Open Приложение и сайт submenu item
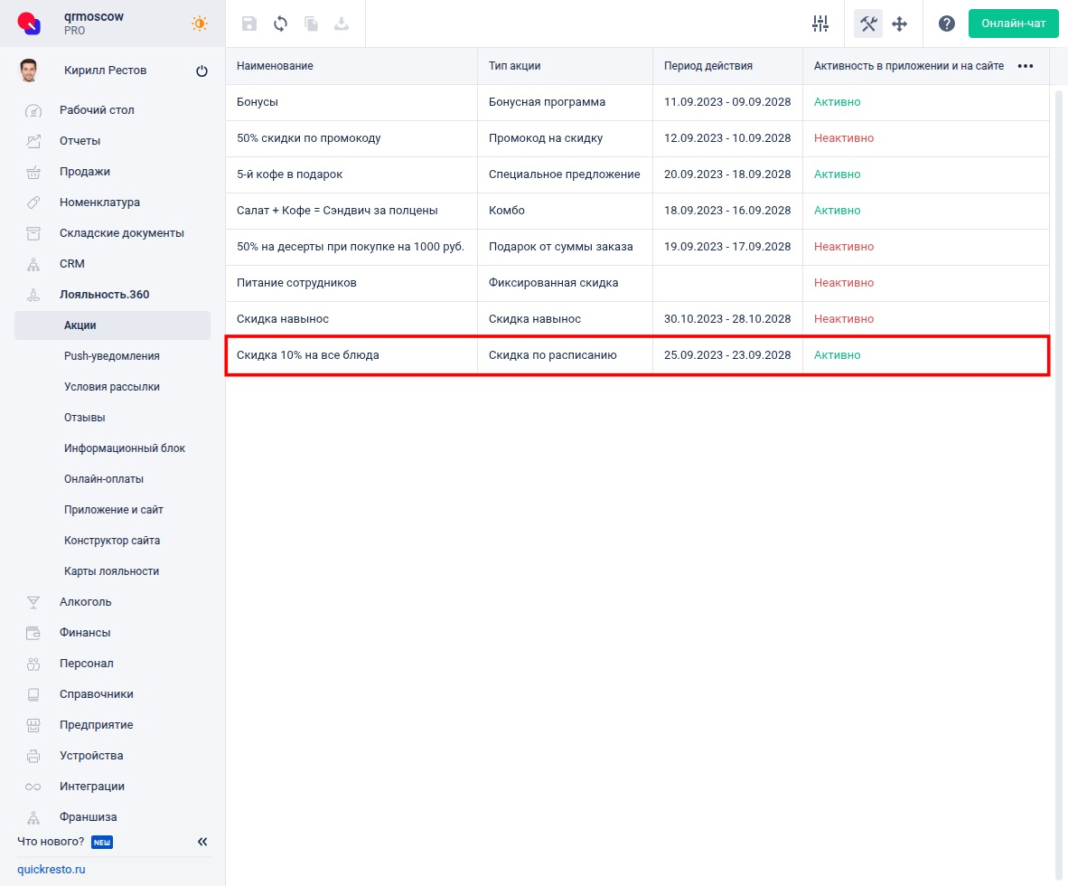The image size is (1068, 886). (114, 509)
